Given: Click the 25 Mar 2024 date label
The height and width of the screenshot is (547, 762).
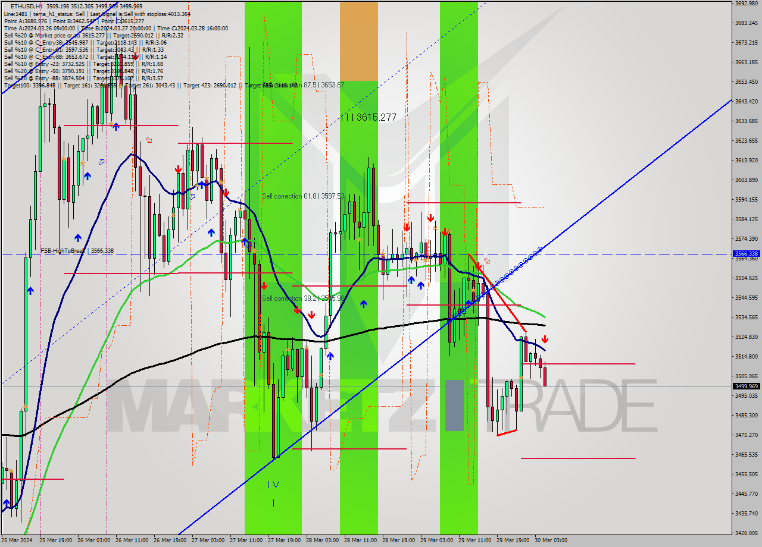Looking at the screenshot, I should click(16, 540).
